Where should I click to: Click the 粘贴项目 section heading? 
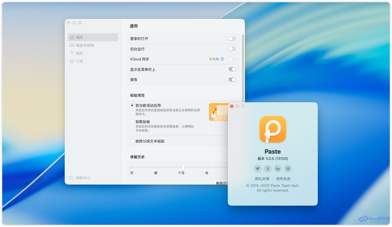pos(138,96)
